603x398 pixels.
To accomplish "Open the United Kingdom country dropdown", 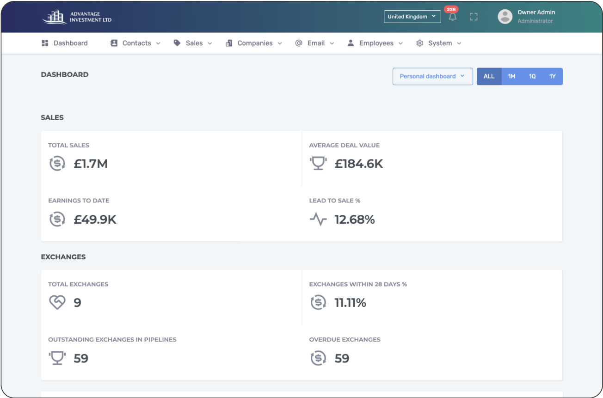I will tap(412, 17).
